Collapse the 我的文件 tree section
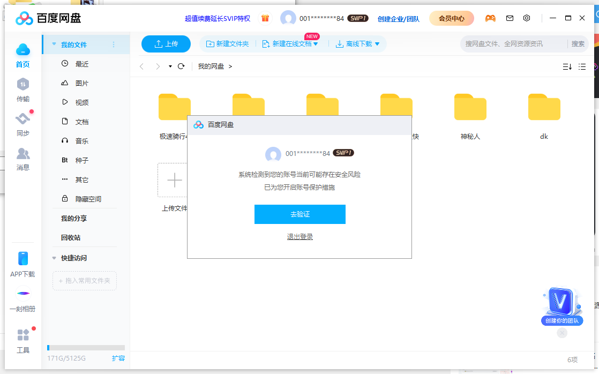The width and height of the screenshot is (599, 374). click(54, 44)
